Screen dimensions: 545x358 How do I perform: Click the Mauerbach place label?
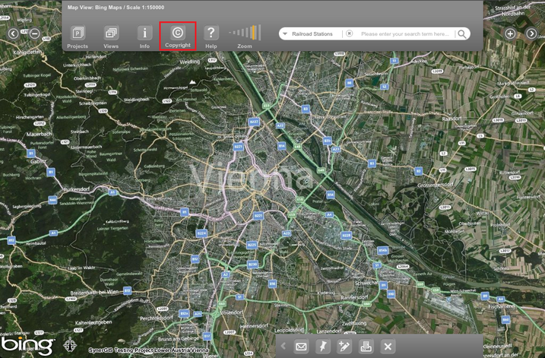(39, 134)
